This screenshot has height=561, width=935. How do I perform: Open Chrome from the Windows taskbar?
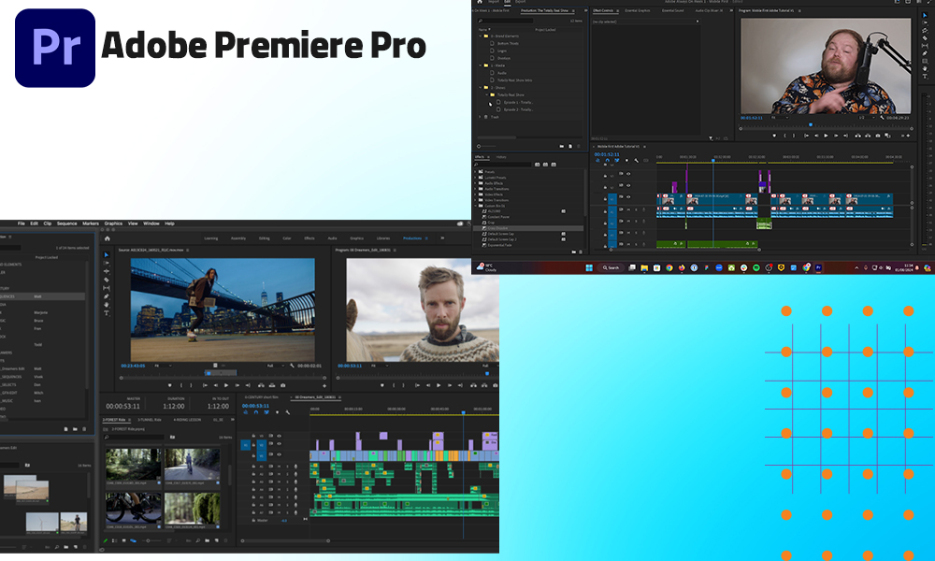tap(669, 268)
